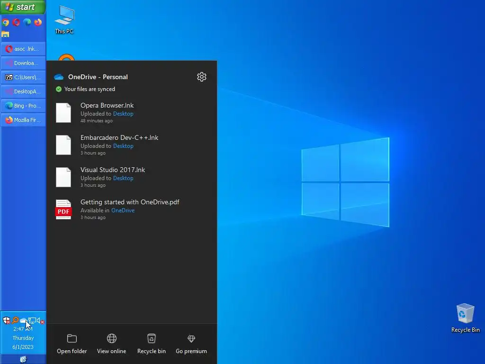Viewport: 485px width, 364px height.
Task: Switch to 7-Zip 'C:\Users\...' taskbar item
Action: pyautogui.click(x=23, y=77)
